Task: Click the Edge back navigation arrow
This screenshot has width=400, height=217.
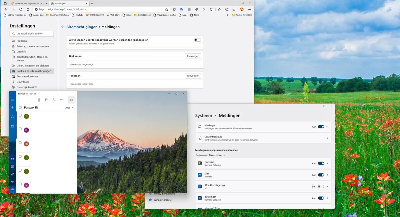Action: (6, 9)
